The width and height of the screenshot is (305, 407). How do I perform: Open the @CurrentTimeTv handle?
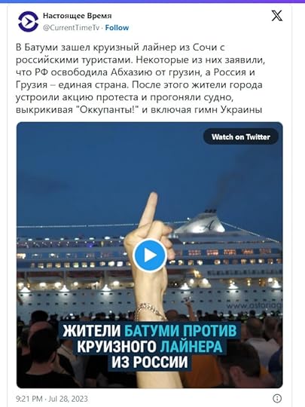[x=71, y=28]
